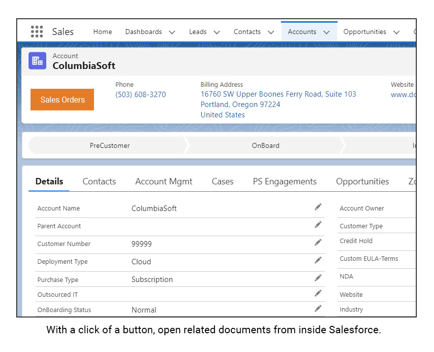The width and height of the screenshot is (434, 352).
Task: Switch to the PS Engagements tab
Action: pyautogui.click(x=285, y=181)
